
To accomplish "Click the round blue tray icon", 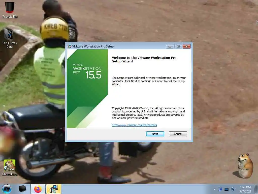I will coord(233,189).
